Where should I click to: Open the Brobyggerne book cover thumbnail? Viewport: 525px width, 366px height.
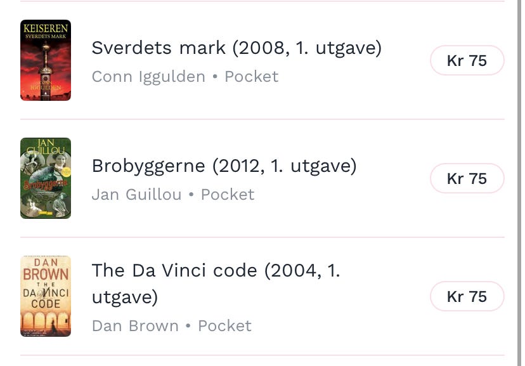46,178
